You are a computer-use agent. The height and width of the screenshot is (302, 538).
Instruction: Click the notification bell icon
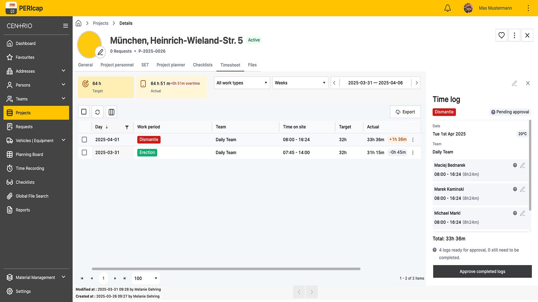[x=447, y=8]
